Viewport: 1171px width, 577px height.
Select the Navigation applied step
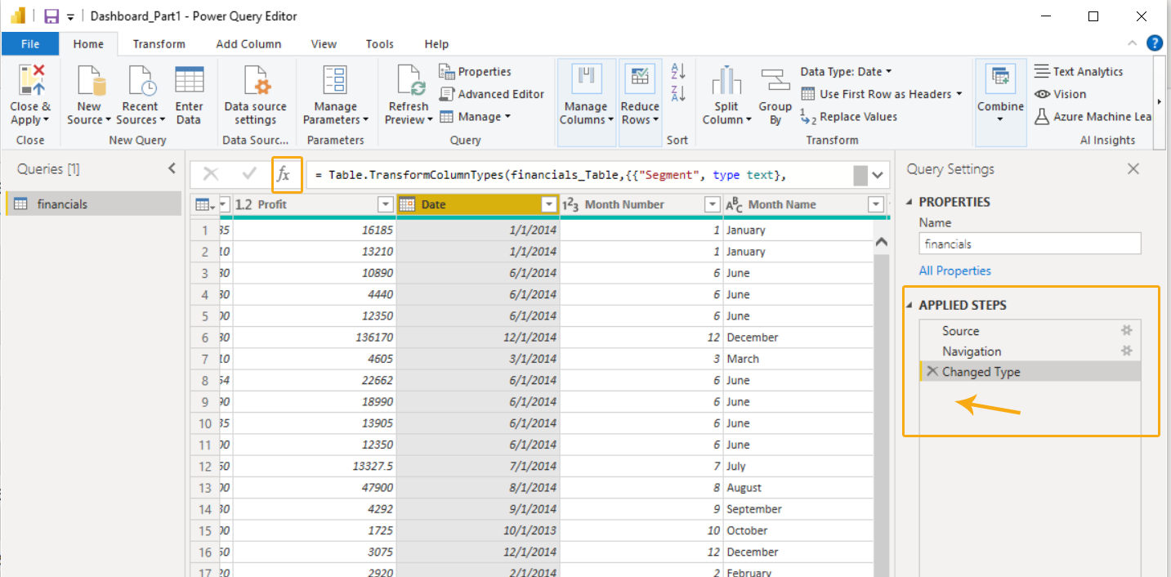coord(1030,351)
